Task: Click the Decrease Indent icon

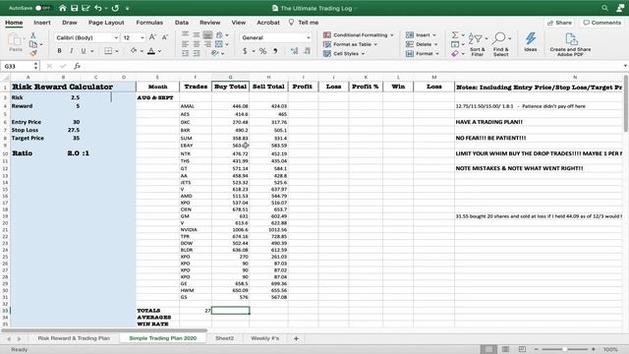Action: coord(185,53)
